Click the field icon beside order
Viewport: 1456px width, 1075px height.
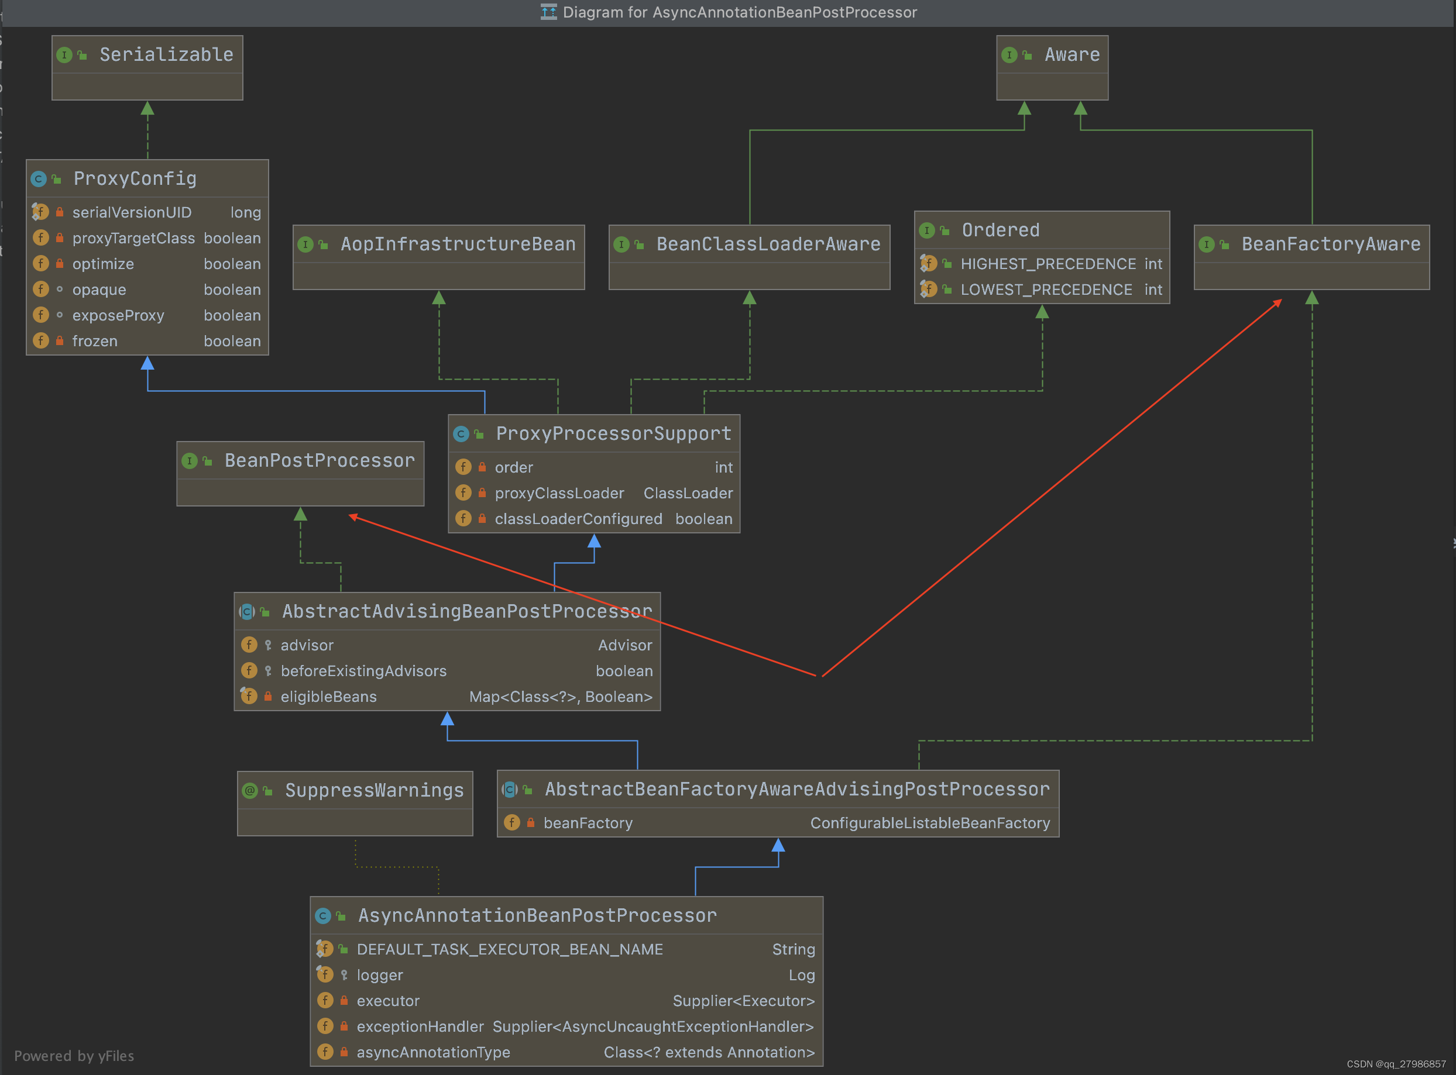click(x=463, y=467)
